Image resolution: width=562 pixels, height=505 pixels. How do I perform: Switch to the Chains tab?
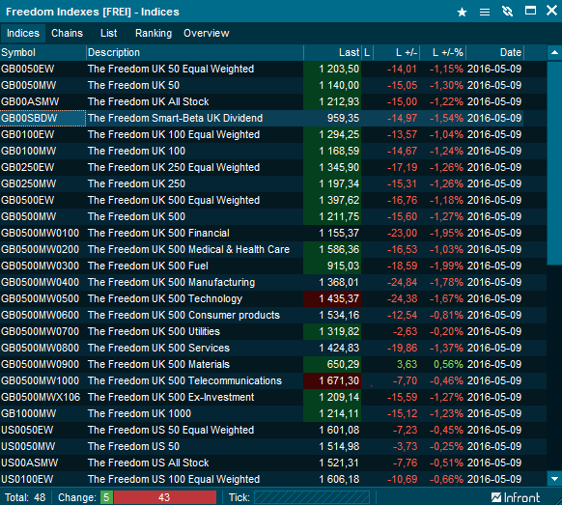tap(67, 33)
